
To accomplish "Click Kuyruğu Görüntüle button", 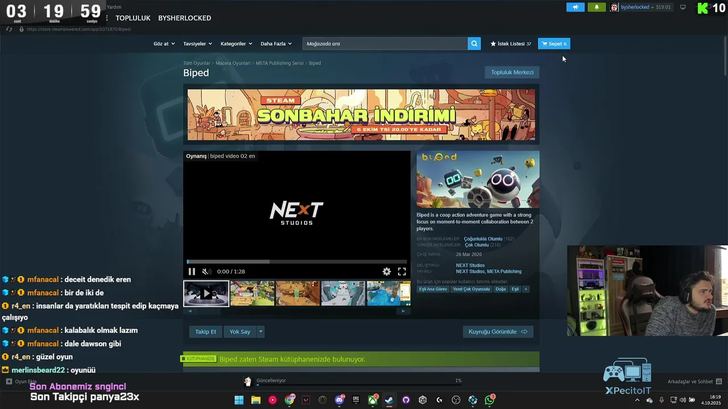I will click(498, 332).
